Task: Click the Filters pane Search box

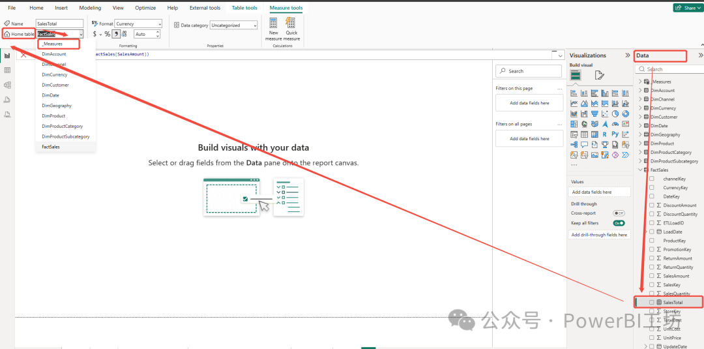Action: (x=529, y=71)
